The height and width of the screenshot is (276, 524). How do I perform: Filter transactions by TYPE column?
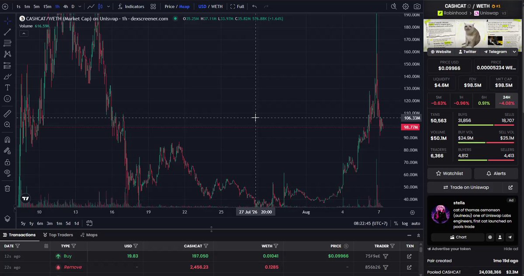[73, 246]
